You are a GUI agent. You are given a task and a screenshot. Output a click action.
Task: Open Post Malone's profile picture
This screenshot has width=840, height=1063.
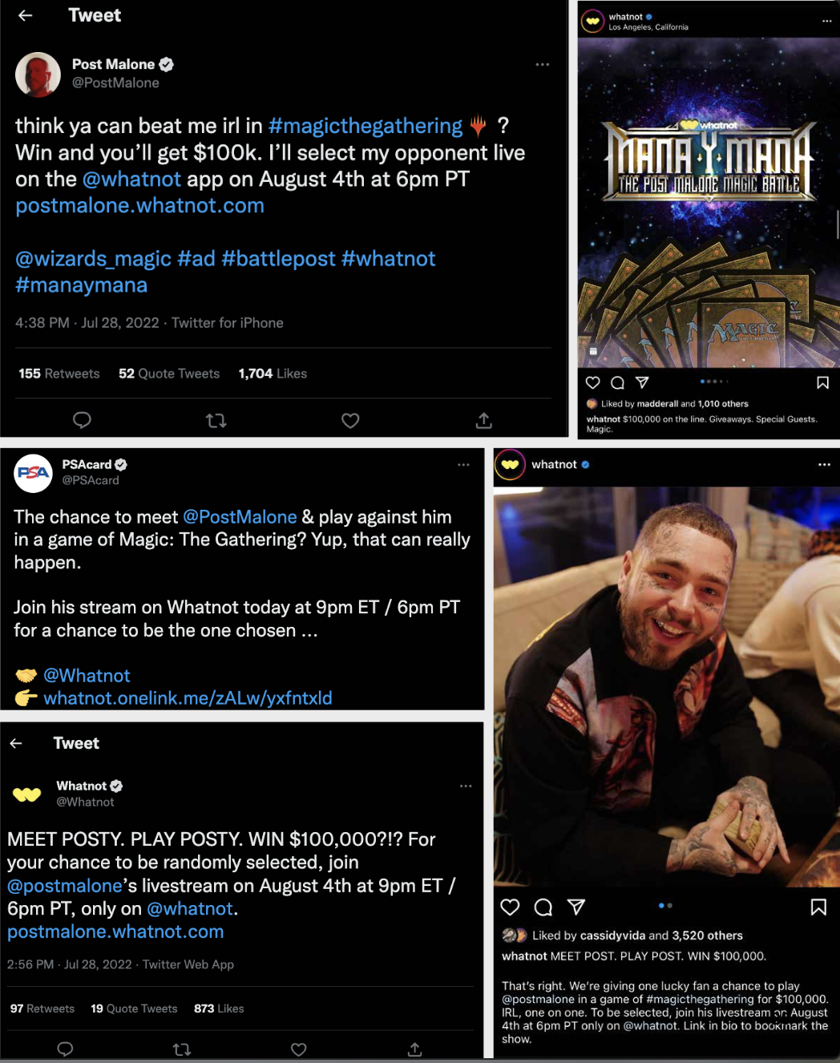pos(38,74)
